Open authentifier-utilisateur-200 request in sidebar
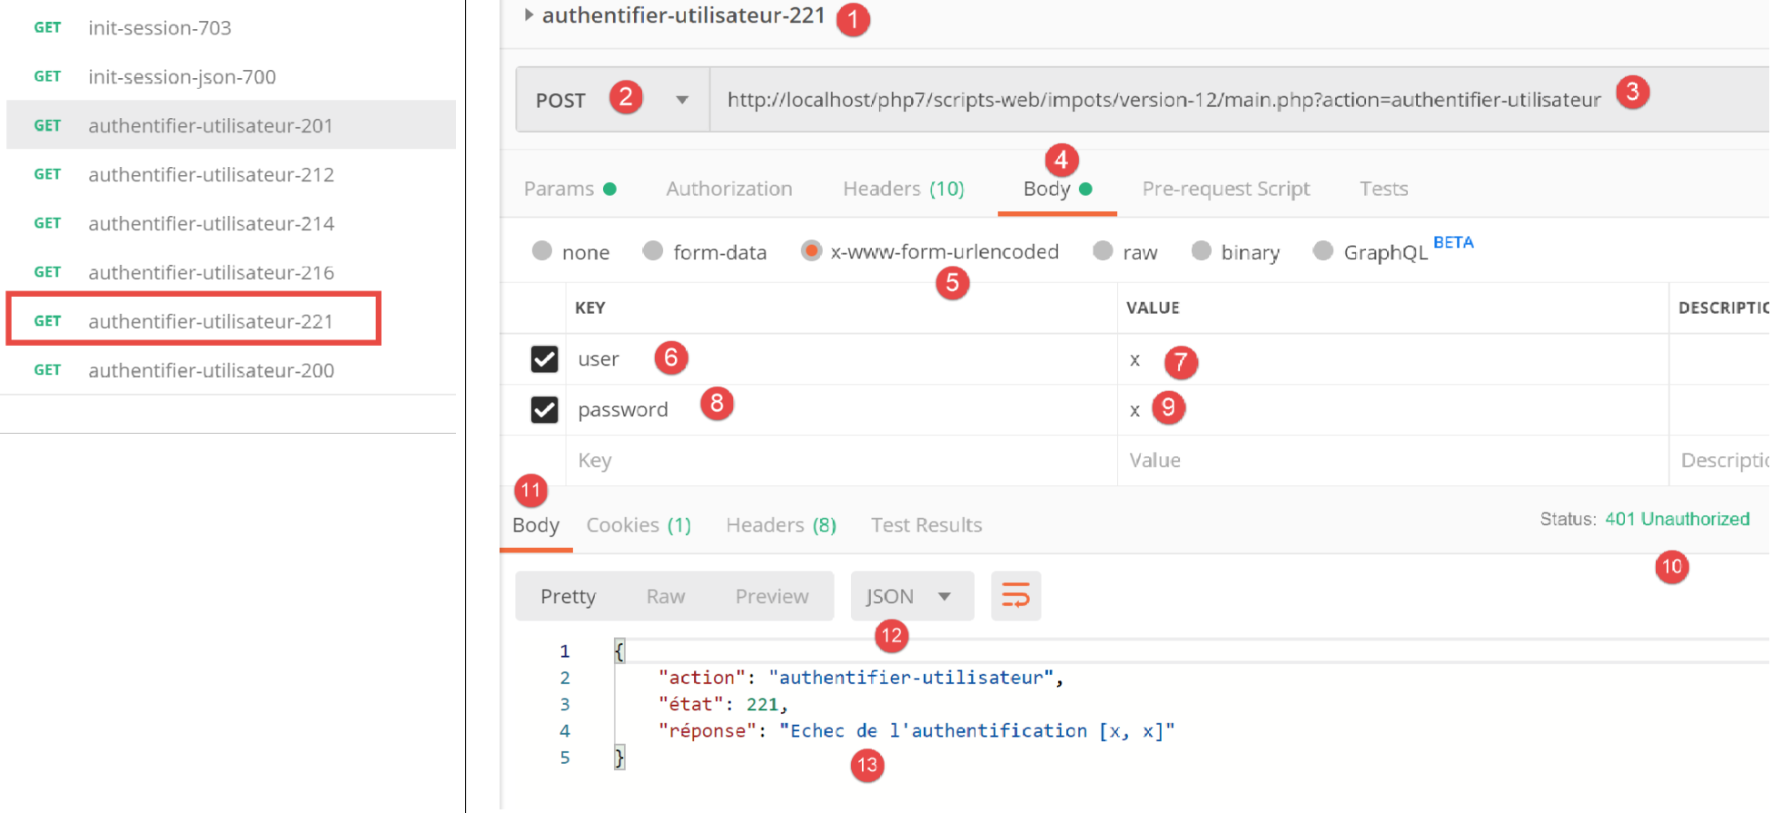This screenshot has width=1792, height=813. tap(211, 370)
